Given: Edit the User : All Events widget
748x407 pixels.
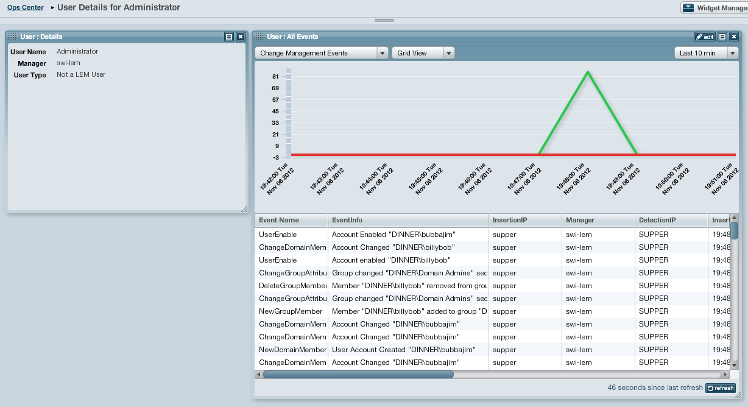Looking at the screenshot, I should (x=705, y=37).
